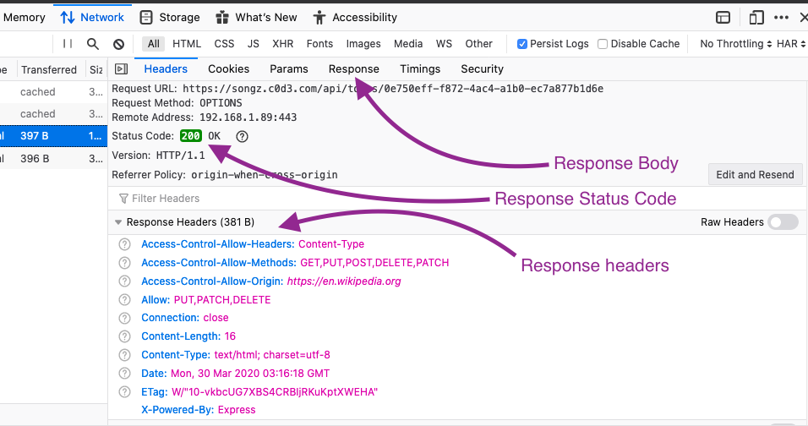The height and width of the screenshot is (426, 808).
Task: Enable the Disable Cache checkbox
Action: pos(603,44)
